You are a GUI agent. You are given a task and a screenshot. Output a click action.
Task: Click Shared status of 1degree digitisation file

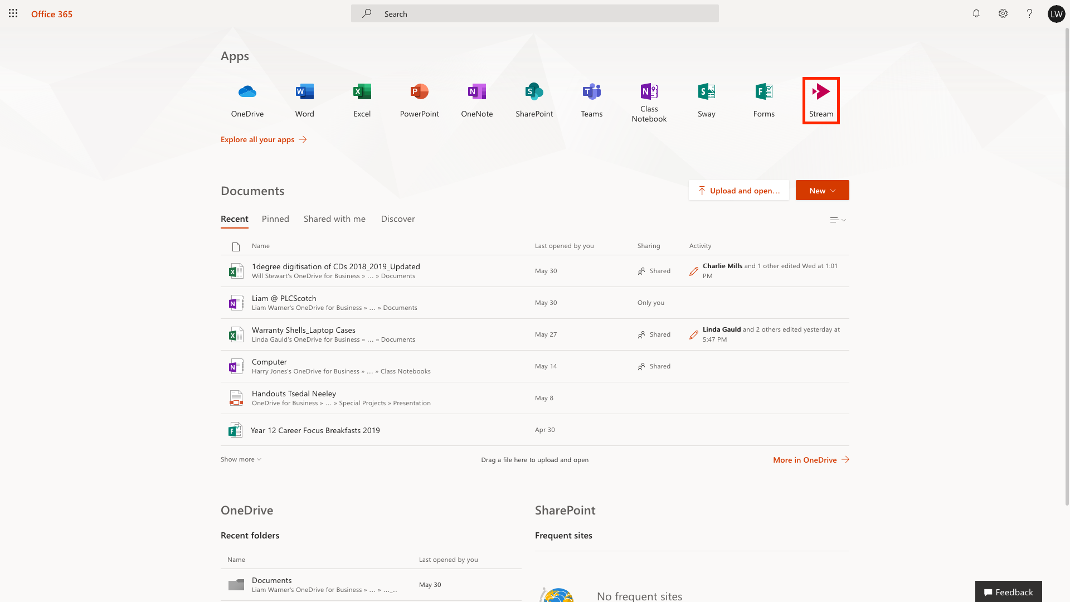654,271
